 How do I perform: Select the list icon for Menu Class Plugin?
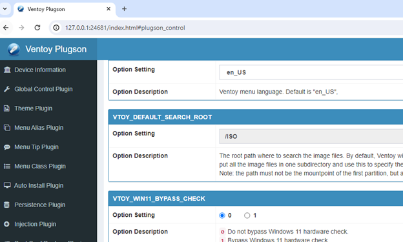pyautogui.click(x=7, y=166)
